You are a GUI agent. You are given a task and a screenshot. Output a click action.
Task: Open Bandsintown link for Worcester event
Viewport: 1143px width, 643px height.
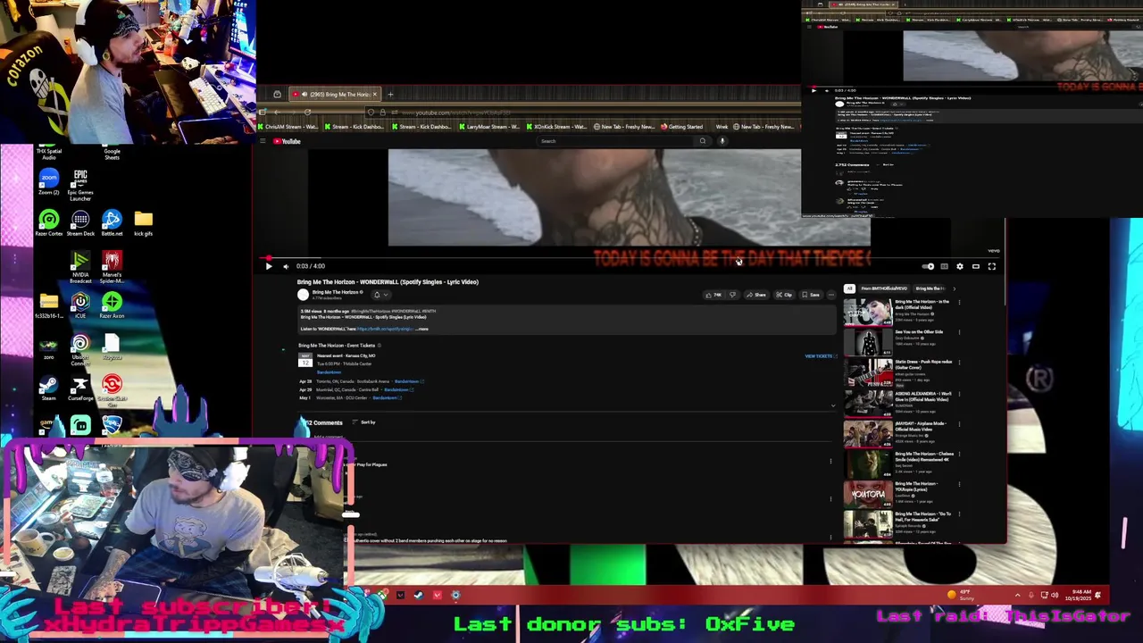coord(387,397)
